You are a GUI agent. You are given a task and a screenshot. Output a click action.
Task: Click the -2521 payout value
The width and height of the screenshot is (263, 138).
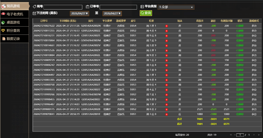pos(213,109)
